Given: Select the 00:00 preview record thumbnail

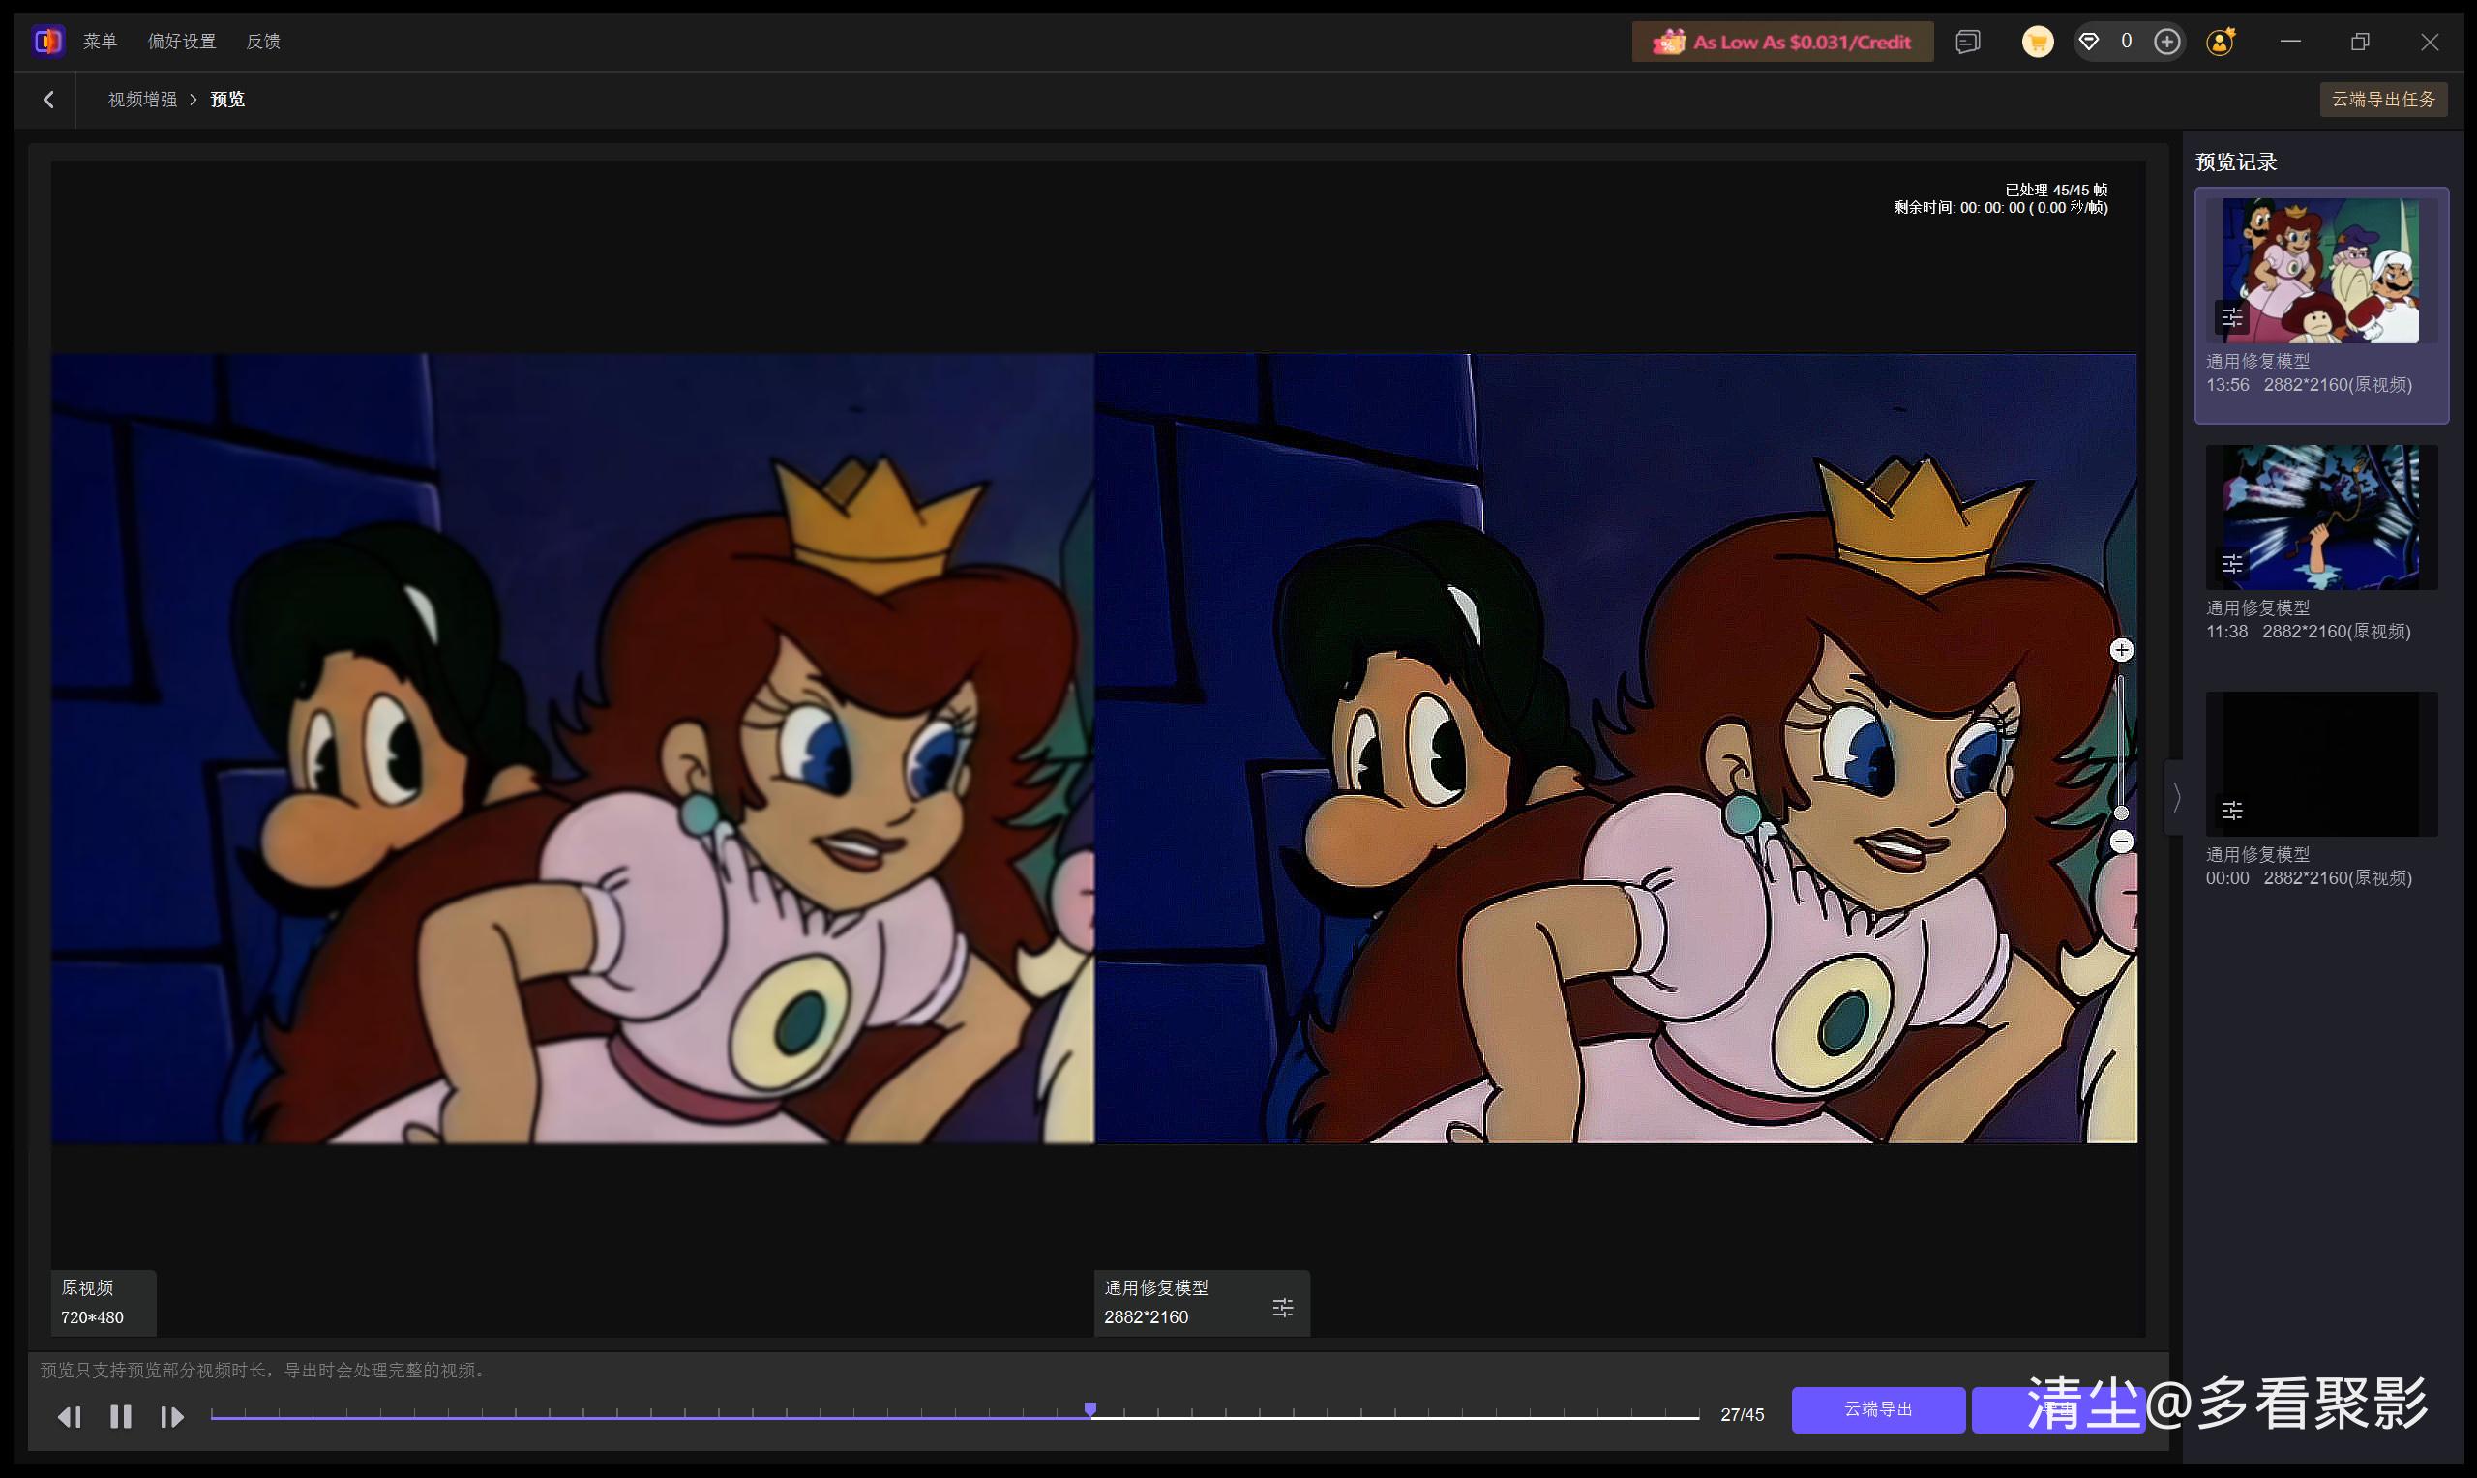Looking at the screenshot, I should [x=2320, y=764].
